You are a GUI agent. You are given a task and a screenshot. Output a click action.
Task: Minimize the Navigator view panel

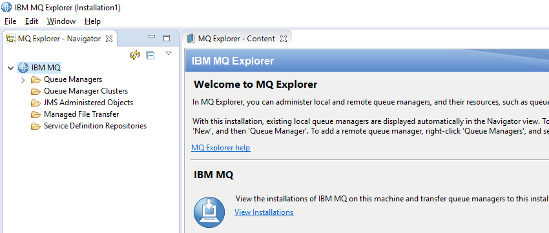(152, 36)
